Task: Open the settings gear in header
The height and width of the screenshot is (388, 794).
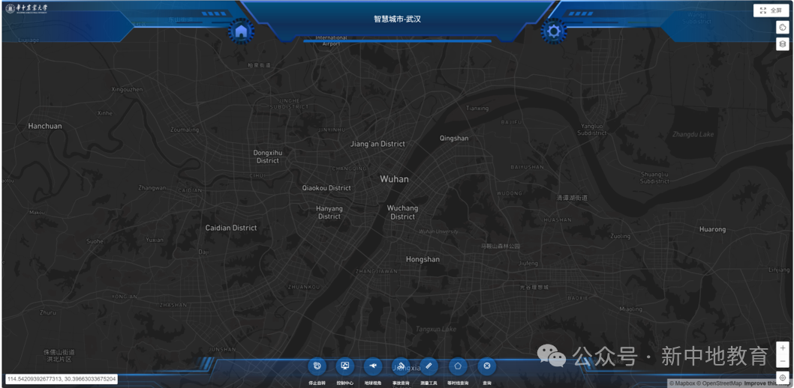Action: [x=553, y=31]
